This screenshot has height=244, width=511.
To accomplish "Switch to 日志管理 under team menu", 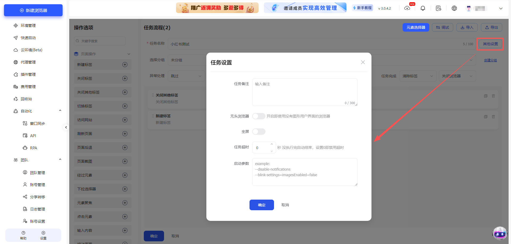I will coord(37,209).
